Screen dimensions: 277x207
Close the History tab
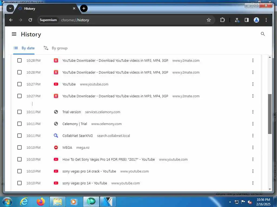(74, 8)
